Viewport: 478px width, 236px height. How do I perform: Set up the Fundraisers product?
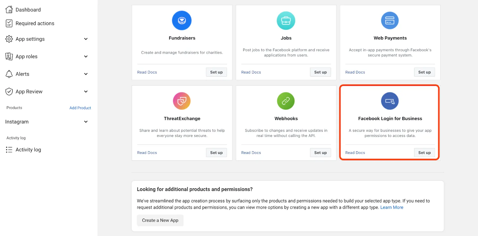coord(216,72)
